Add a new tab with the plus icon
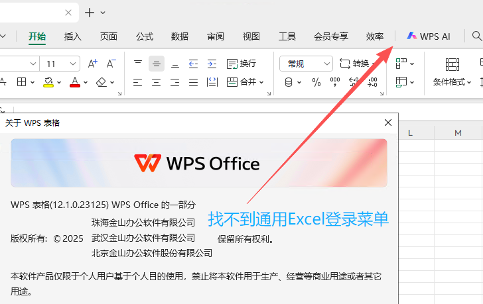The image size is (483, 304). [90, 13]
